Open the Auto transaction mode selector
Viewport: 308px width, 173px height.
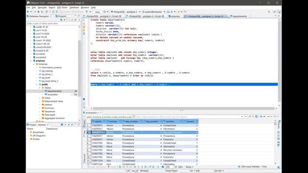97,12
